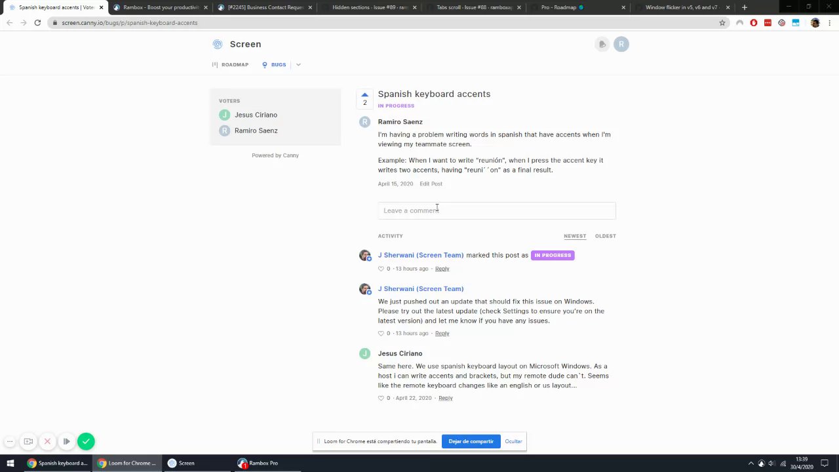Image resolution: width=839 pixels, height=472 pixels.
Task: Click the Spanish keyboard accents title
Action: click(434, 94)
